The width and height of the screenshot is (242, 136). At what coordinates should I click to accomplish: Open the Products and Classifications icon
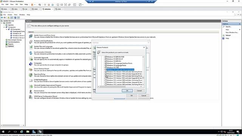point(31,42)
